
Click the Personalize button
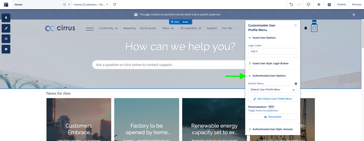273,117
